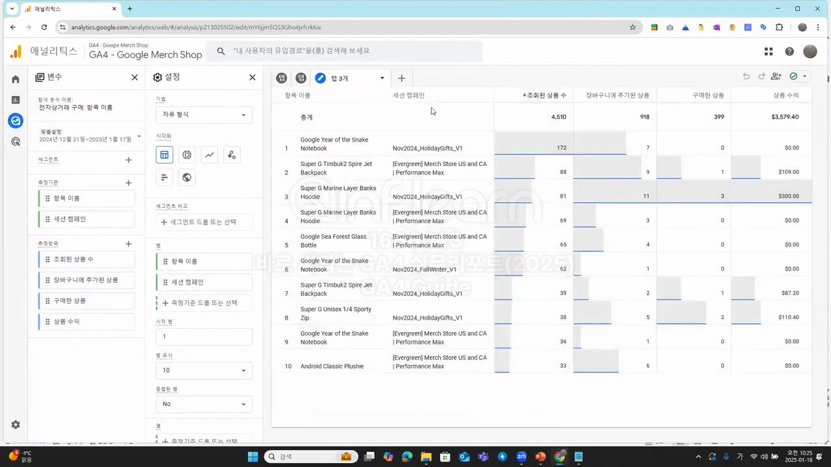The image size is (831, 467).
Task: Open the Analytics account avatar
Action: [x=810, y=51]
